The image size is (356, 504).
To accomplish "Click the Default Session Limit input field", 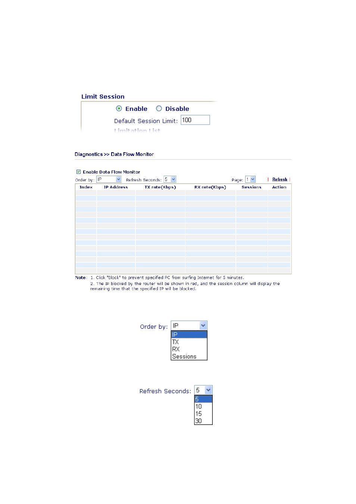I will tap(195, 120).
